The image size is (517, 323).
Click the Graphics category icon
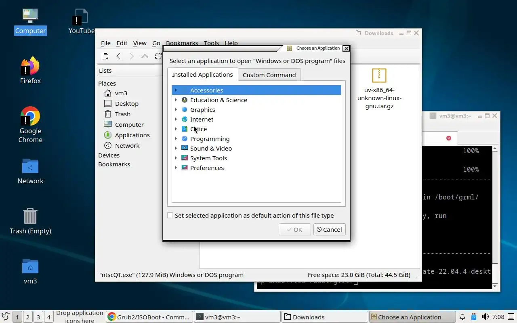coord(185,109)
